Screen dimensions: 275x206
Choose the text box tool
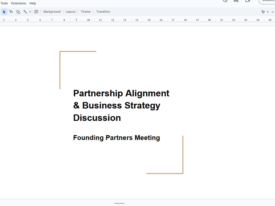pyautogui.click(x=11, y=12)
